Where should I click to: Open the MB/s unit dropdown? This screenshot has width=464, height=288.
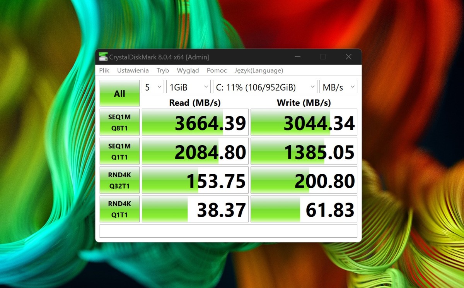[x=338, y=87]
